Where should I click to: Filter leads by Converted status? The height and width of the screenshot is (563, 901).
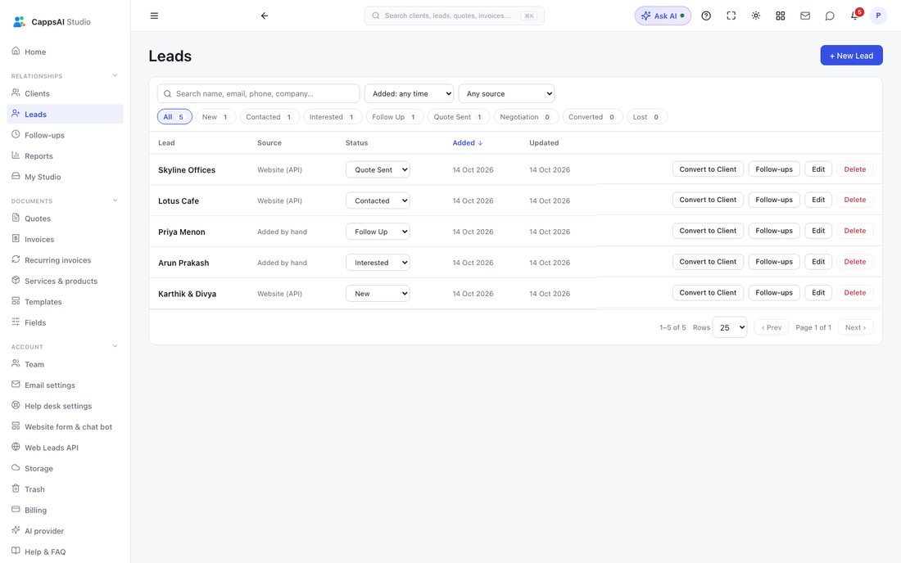(592, 117)
